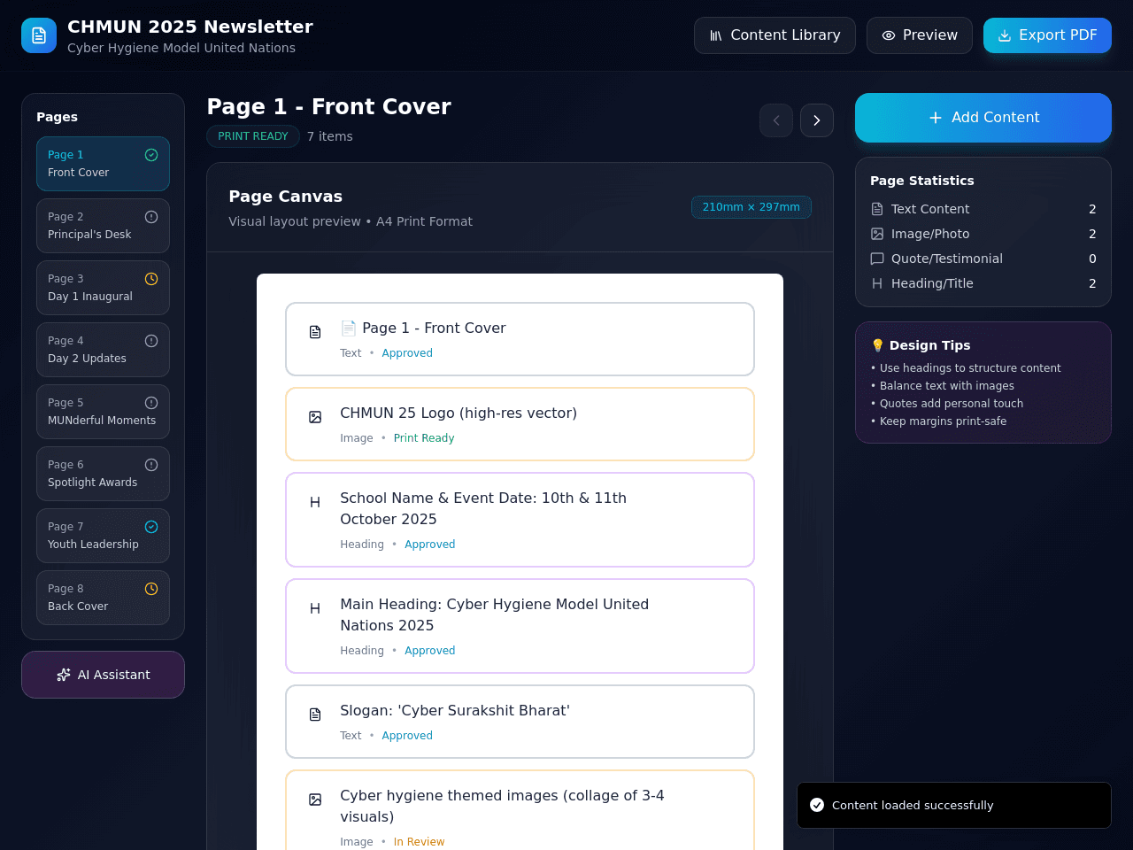The height and width of the screenshot is (850, 1133).
Task: Click the 'Image/Photo' statistics label
Action: (x=930, y=234)
